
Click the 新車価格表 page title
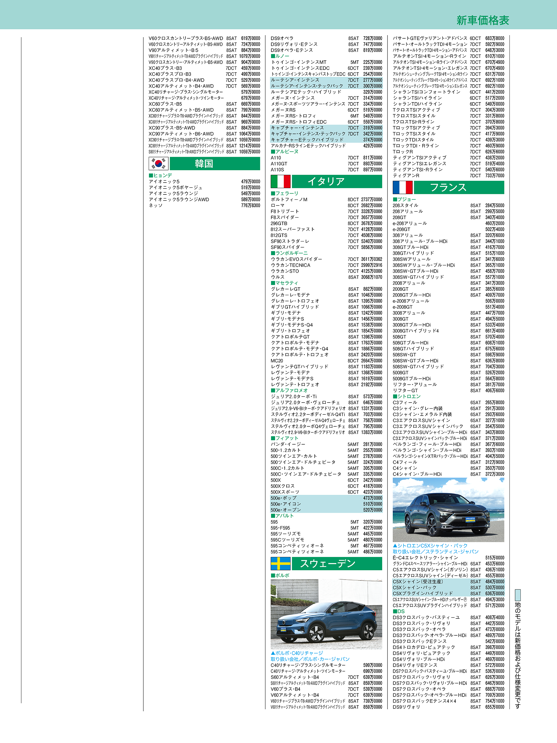(x=482, y=21)
